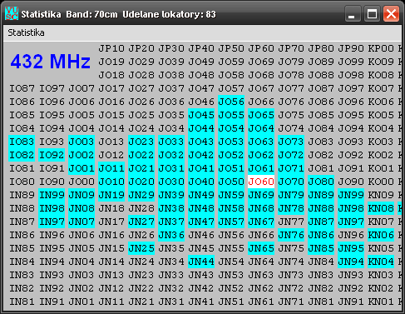The width and height of the screenshot is (405, 314).
Task: Select locator IO80 cell
Action: pyautogui.click(x=22, y=182)
